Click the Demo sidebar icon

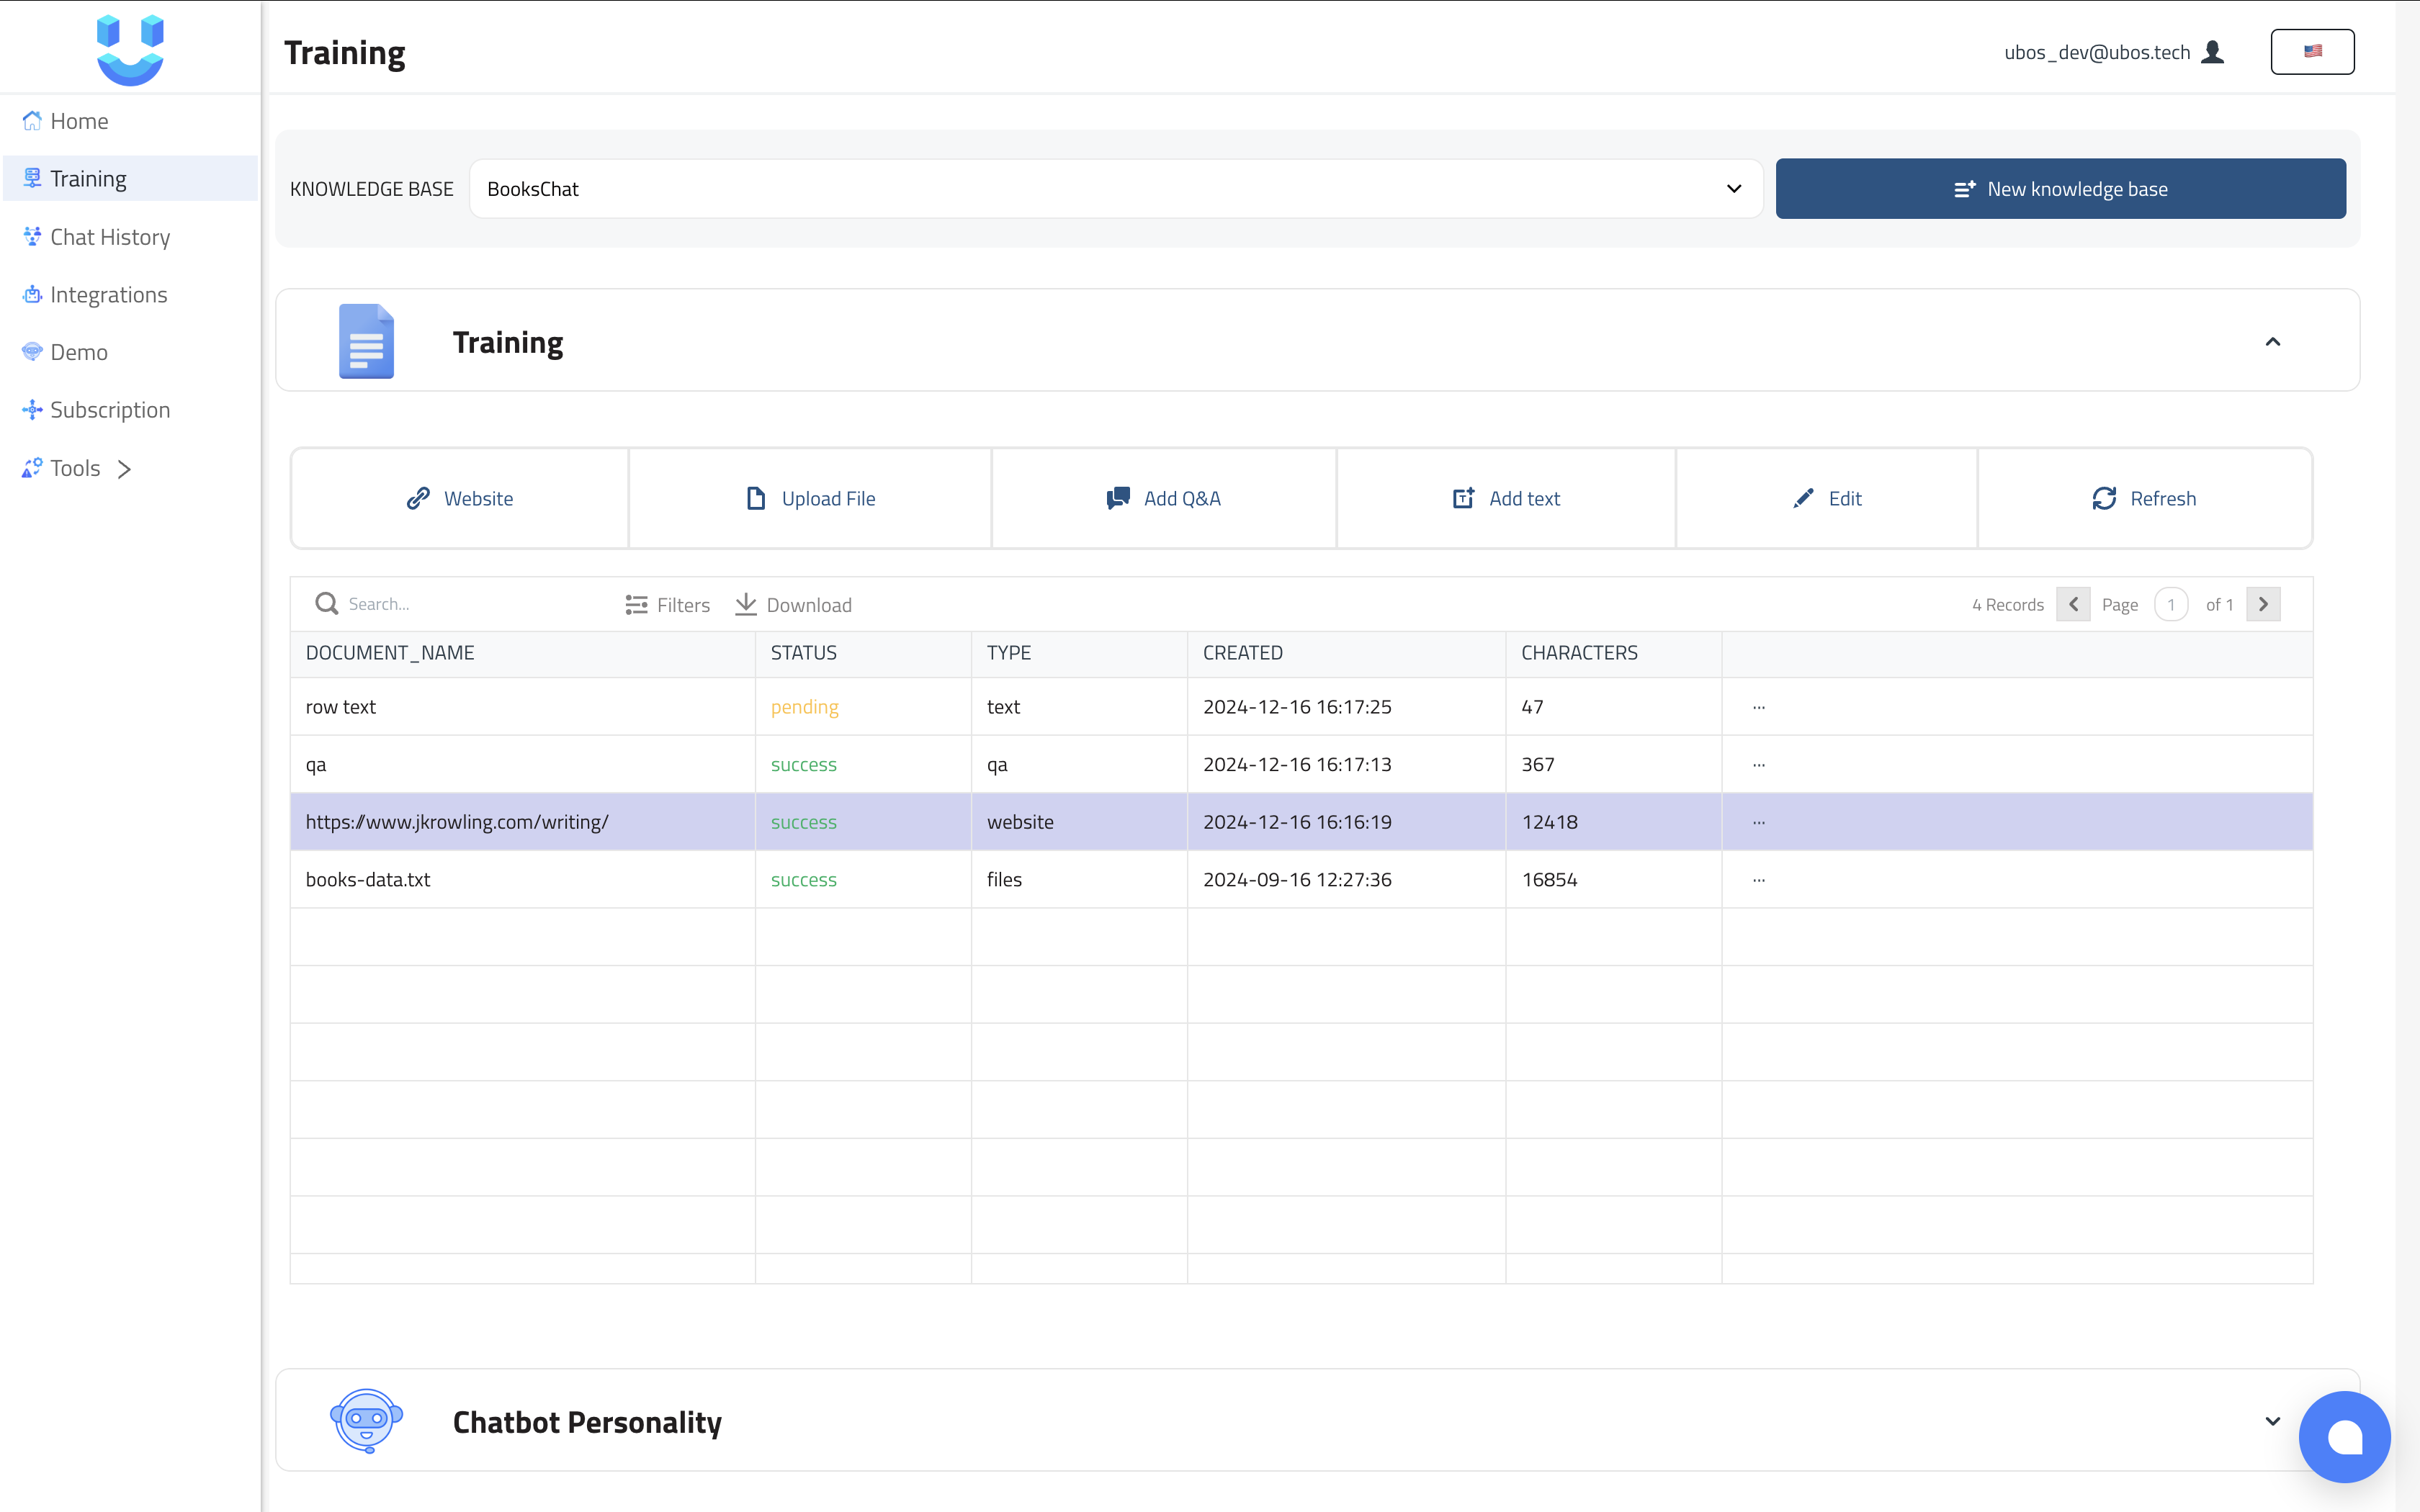32,352
